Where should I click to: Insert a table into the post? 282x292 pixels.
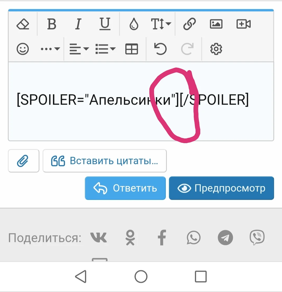pos(132,49)
